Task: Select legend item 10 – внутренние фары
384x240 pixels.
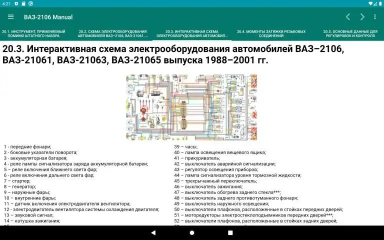Action: [30, 198]
